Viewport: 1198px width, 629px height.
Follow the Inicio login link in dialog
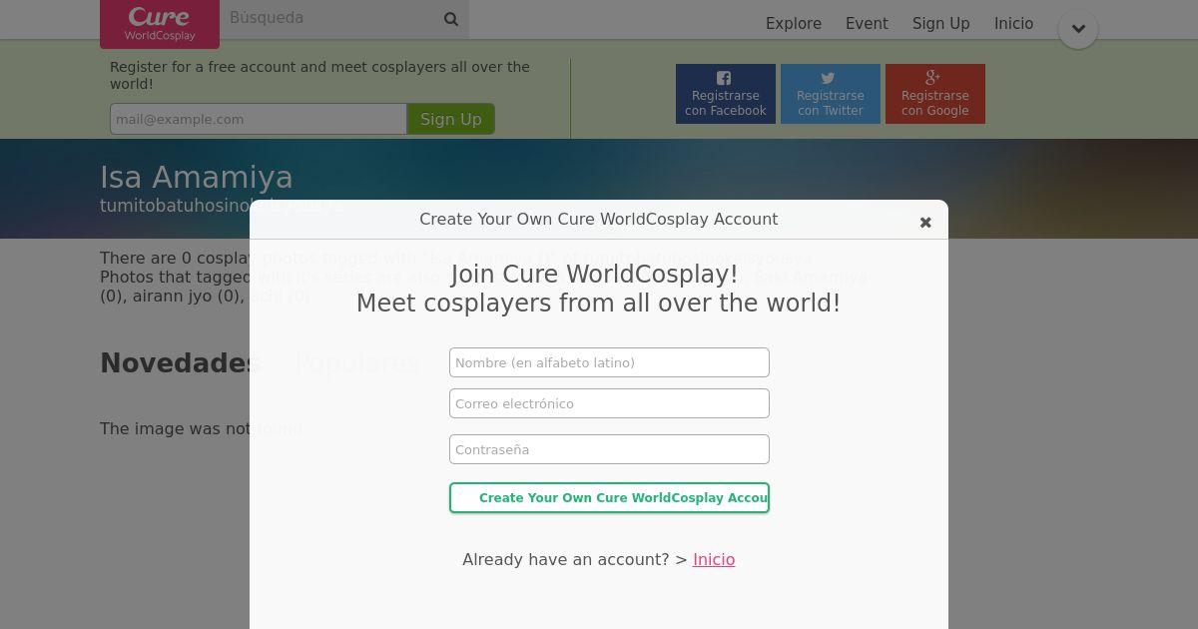point(714,559)
